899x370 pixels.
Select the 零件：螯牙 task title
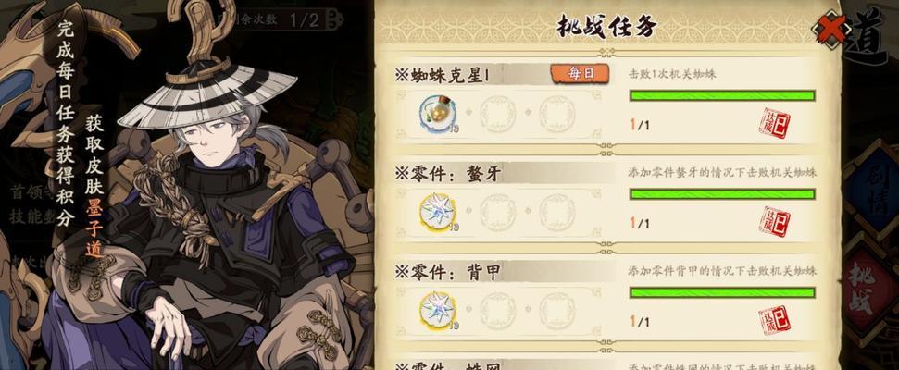pyautogui.click(x=448, y=173)
